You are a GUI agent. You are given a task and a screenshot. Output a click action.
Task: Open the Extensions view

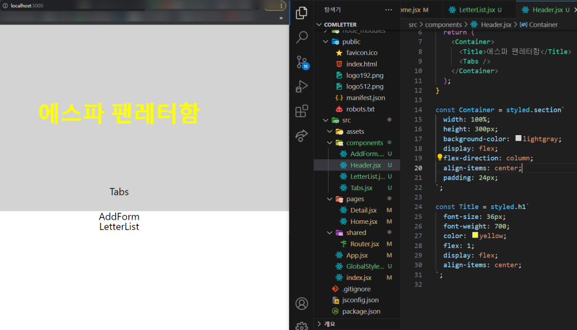(301, 111)
